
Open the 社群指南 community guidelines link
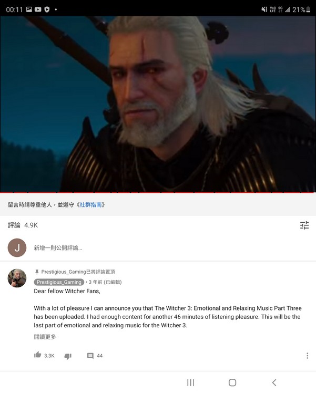90,205
